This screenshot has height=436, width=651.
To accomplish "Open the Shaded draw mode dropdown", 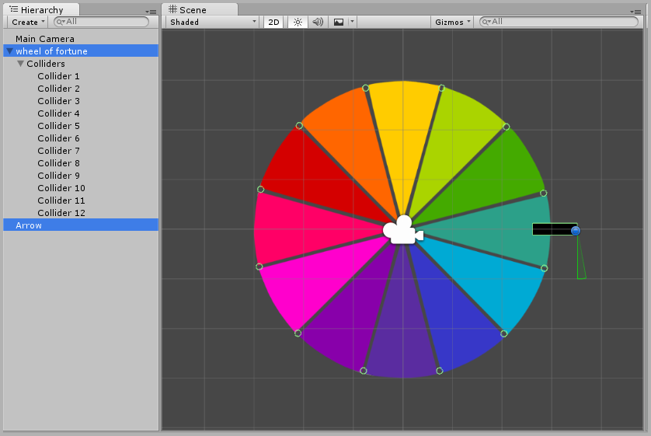I will coord(213,22).
